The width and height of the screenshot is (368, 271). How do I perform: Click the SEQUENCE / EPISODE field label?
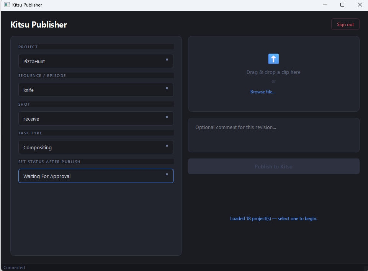pyautogui.click(x=42, y=75)
